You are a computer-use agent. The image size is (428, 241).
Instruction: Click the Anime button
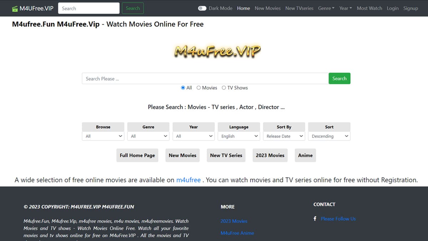pyautogui.click(x=305, y=155)
